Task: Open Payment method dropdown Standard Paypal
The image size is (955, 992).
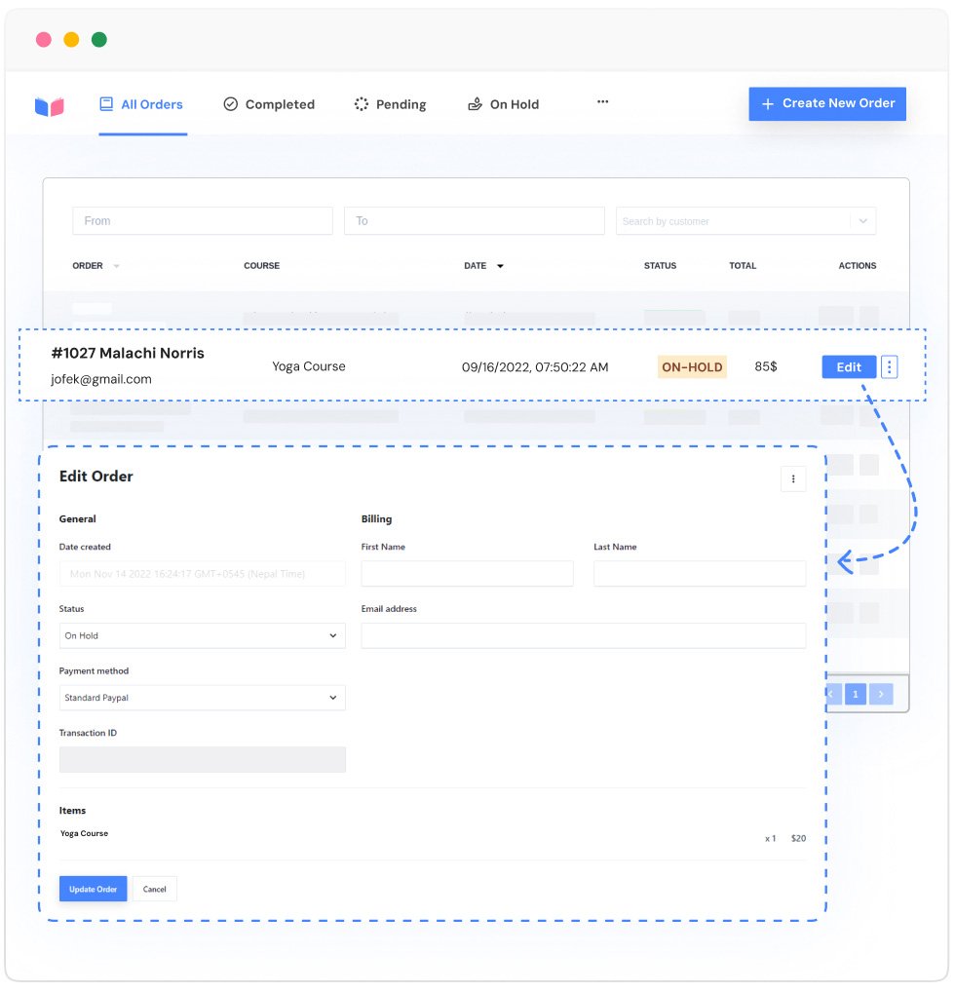Action: tap(202, 698)
